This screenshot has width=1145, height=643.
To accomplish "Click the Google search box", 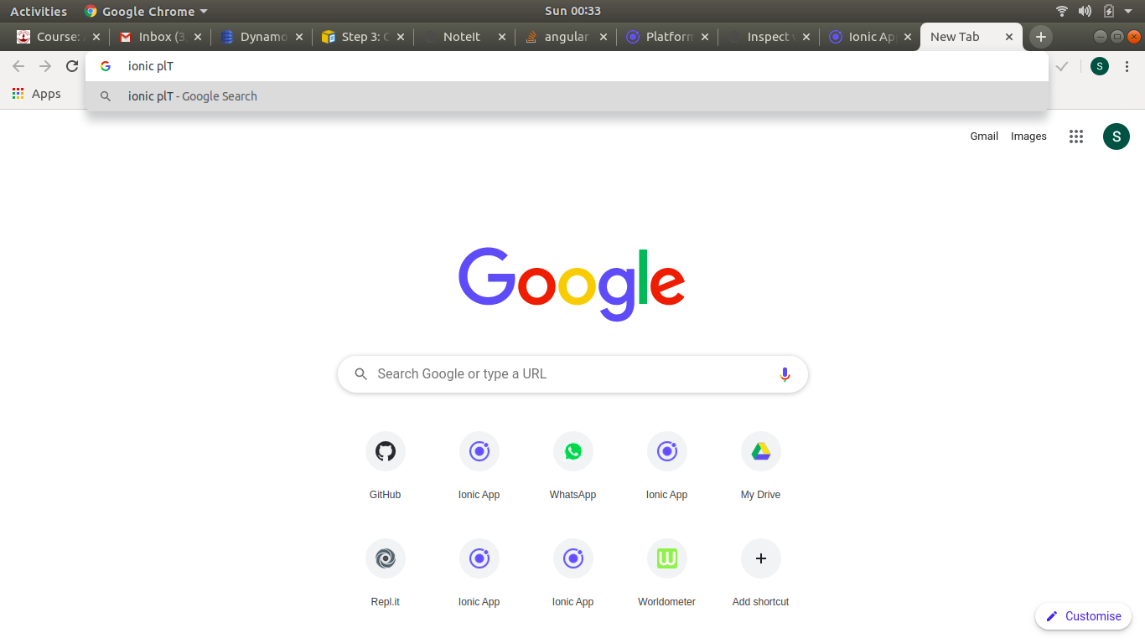I will pyautogui.click(x=572, y=374).
